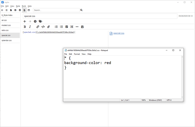Insert a code block with the code icon
Screen dimensions: 195x127
pyautogui.click(x=43, y=27)
